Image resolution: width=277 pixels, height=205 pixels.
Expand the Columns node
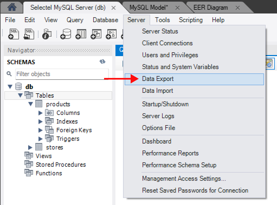pyautogui.click(x=40, y=113)
